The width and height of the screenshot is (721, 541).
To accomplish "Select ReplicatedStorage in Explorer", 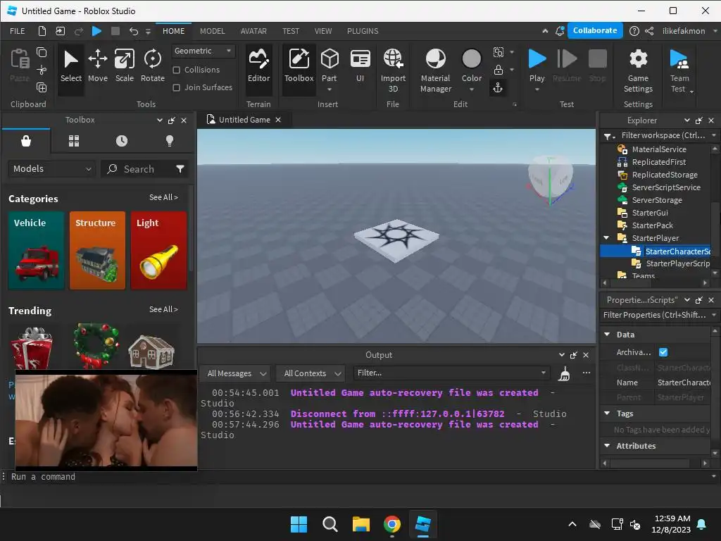I will click(665, 175).
